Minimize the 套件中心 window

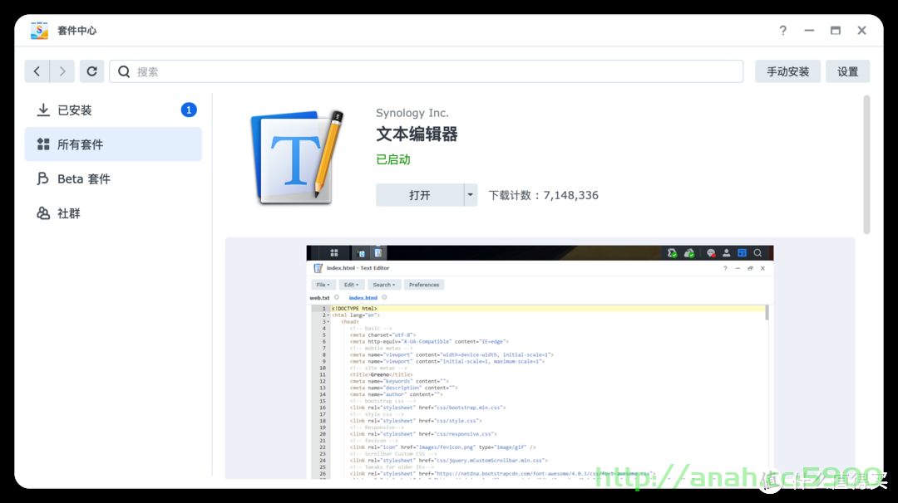(809, 30)
